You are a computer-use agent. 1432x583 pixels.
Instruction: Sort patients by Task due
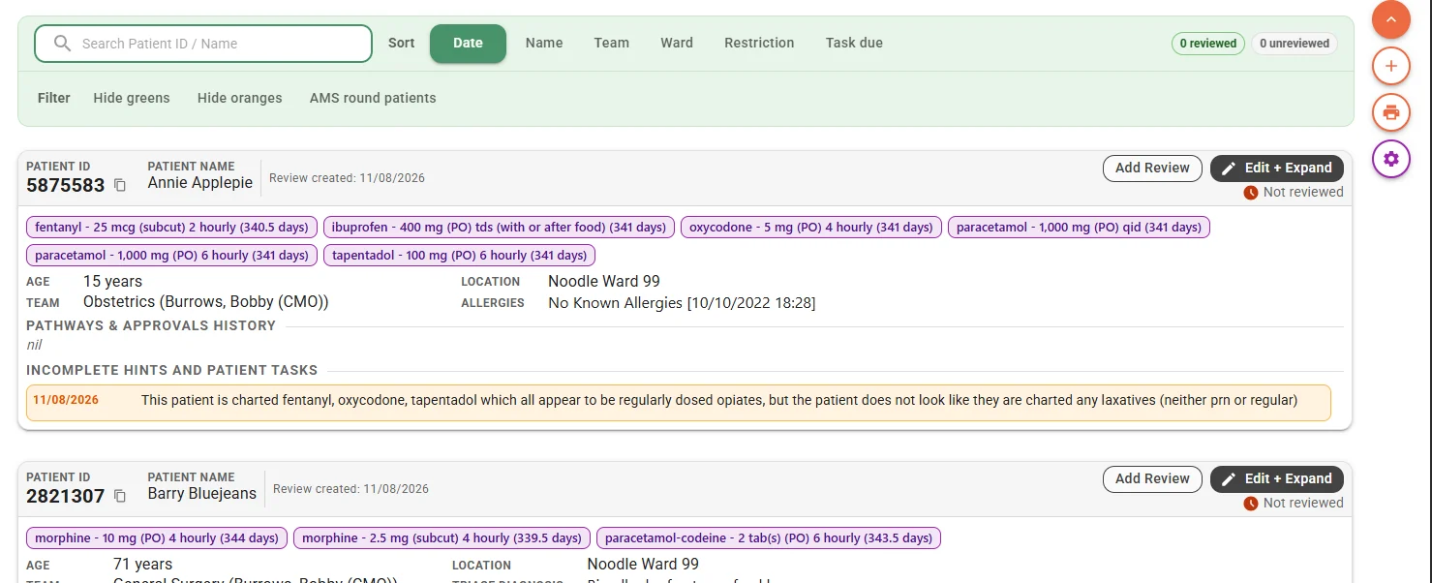854,44
